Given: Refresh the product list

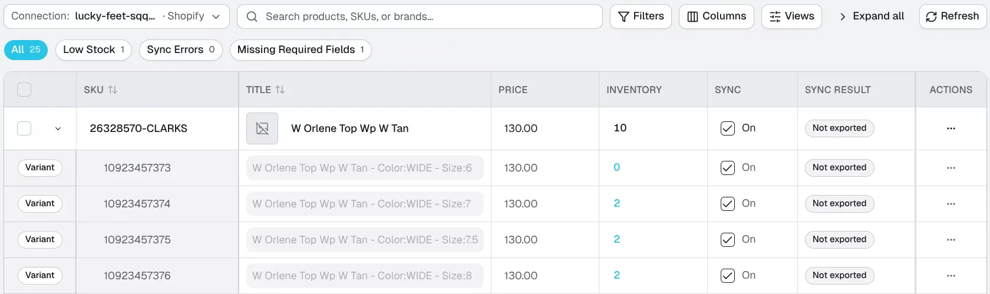Looking at the screenshot, I should pyautogui.click(x=952, y=16).
